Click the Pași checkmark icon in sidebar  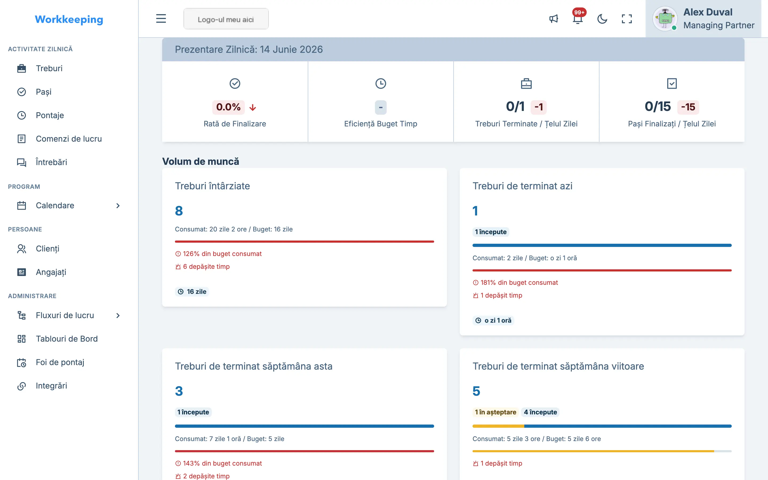tap(22, 92)
